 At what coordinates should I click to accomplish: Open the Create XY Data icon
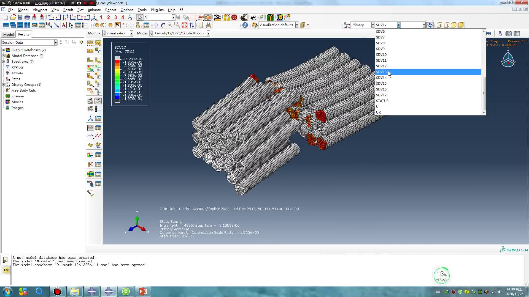90,128
